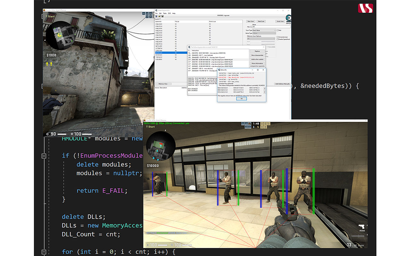Viewport: 410px width, 256px height.
Task: Click the Cheat Engine open process icon
Action: click(156, 16)
